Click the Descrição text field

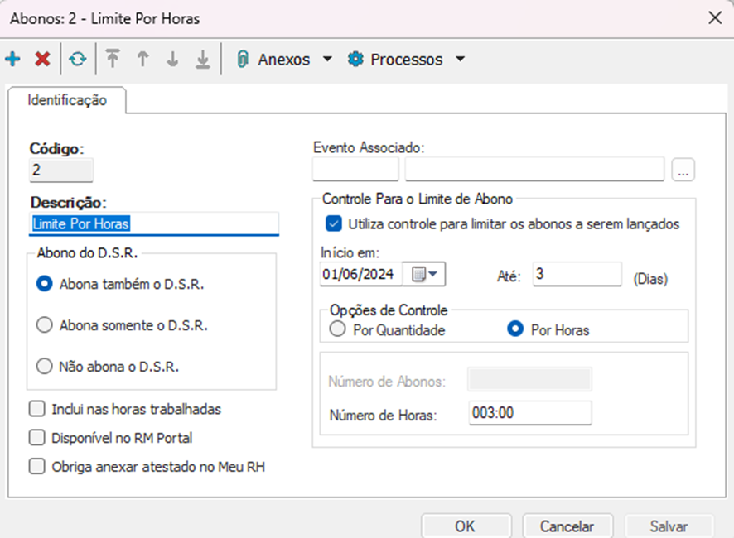pos(154,223)
